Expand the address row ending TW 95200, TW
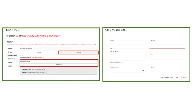Image resolution: width=196 pixels, height=110 pixels. pyautogui.click(x=59, y=69)
